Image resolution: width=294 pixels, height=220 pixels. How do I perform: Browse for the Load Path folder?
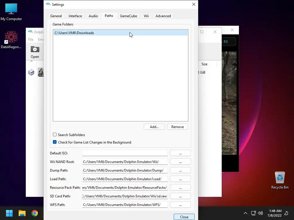(x=180, y=179)
